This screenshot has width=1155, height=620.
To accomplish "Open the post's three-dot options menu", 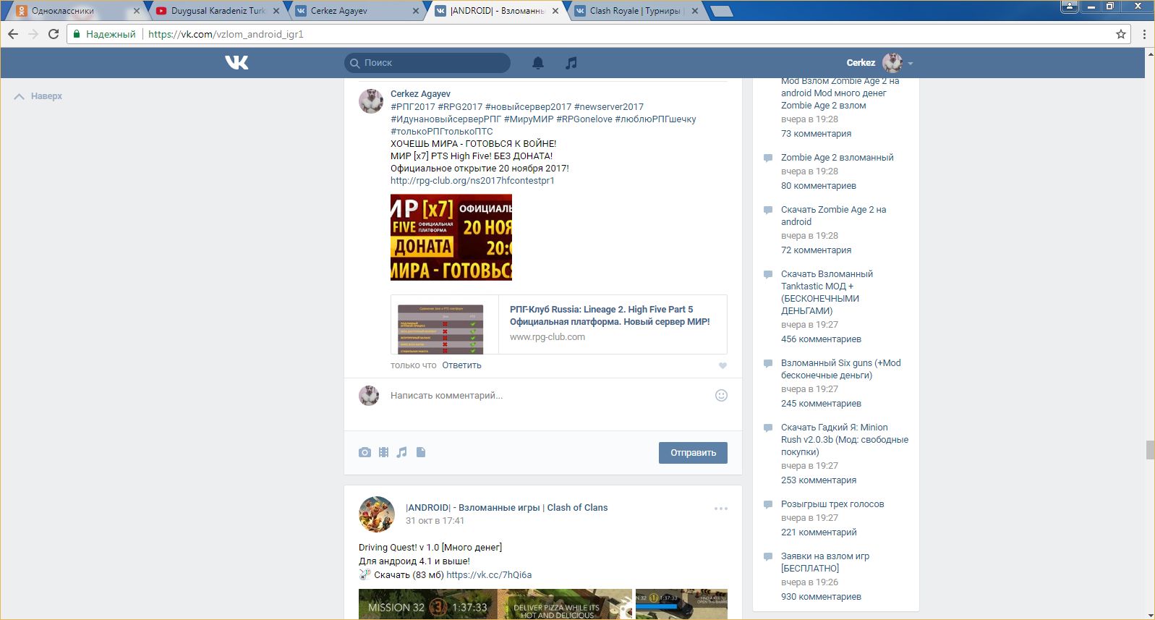I will tap(721, 509).
